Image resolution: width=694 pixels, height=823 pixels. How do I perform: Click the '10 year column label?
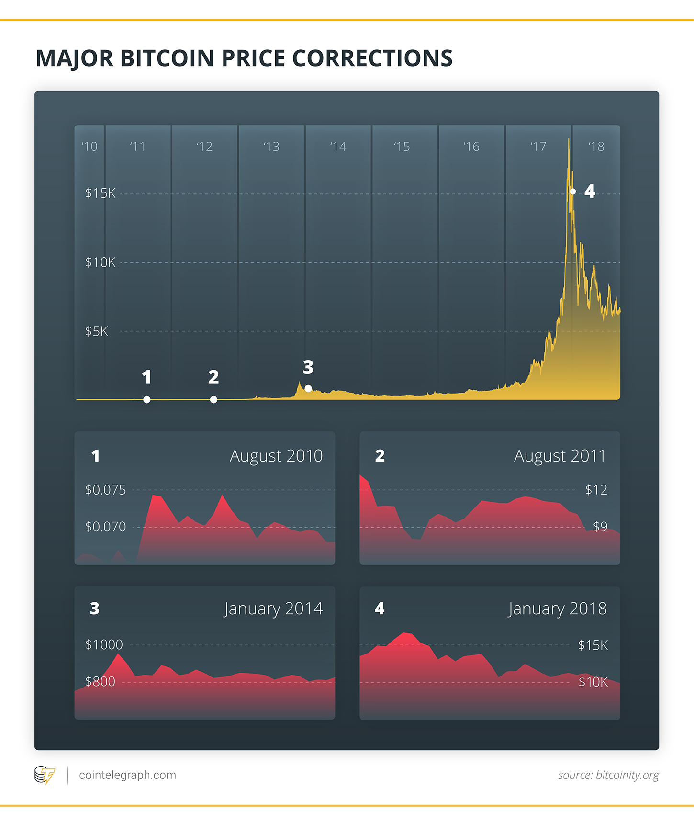click(x=89, y=147)
